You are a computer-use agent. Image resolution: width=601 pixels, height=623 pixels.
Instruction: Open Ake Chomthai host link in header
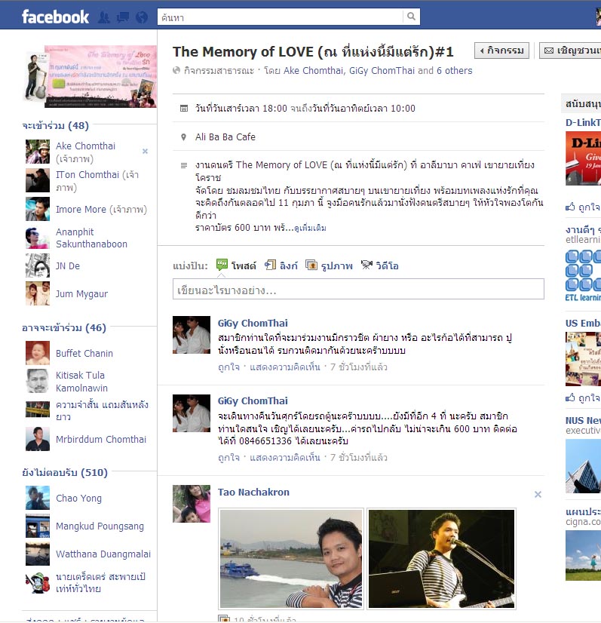(x=313, y=70)
